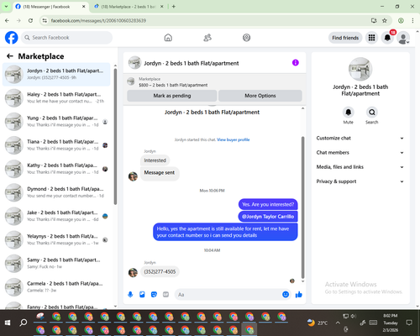Choose a GIF icon in composer

[x=165, y=295]
